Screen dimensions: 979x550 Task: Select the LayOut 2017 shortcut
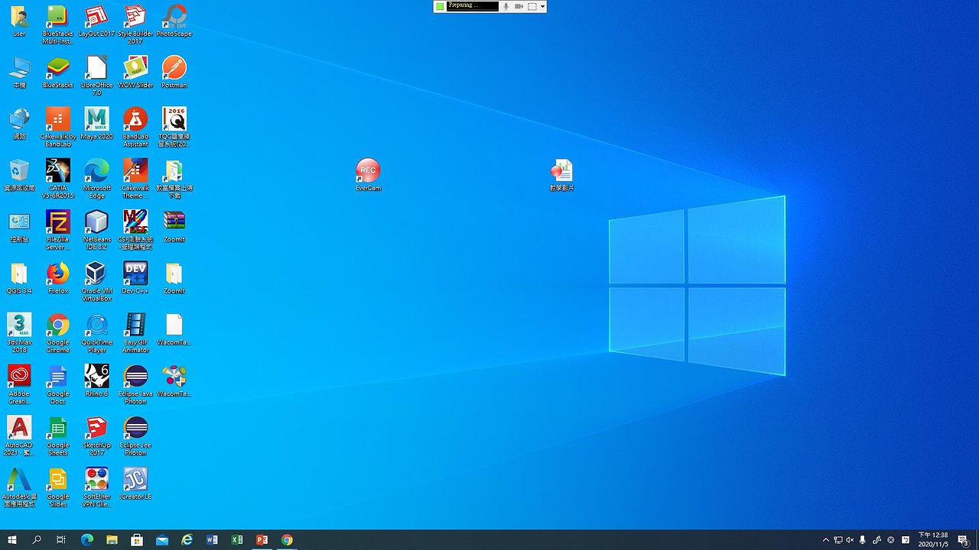(96, 21)
